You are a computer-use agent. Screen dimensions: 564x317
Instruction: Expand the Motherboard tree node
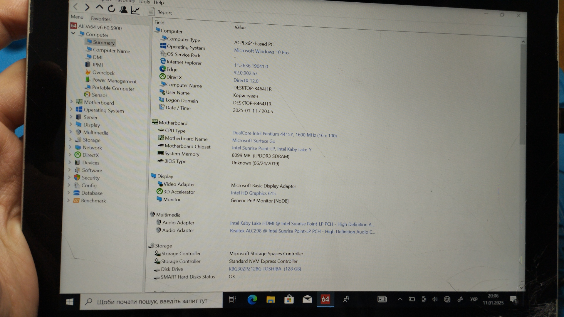click(71, 102)
